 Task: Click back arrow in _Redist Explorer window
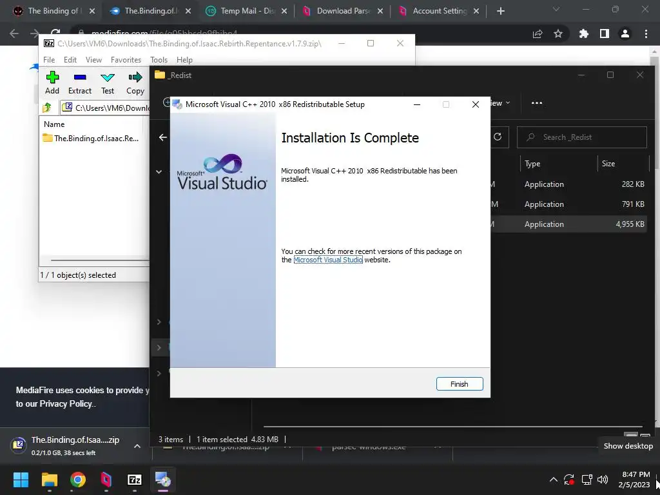click(163, 137)
